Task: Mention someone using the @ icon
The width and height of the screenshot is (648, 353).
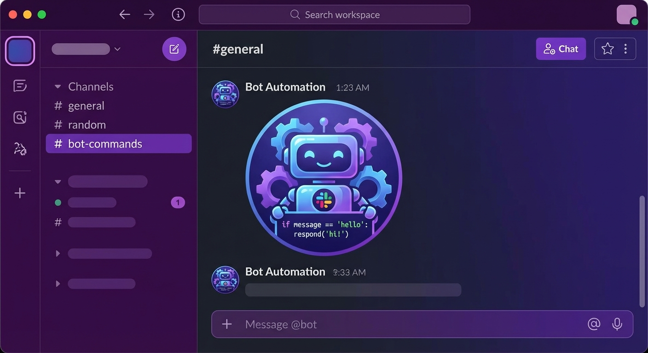Action: [x=594, y=324]
